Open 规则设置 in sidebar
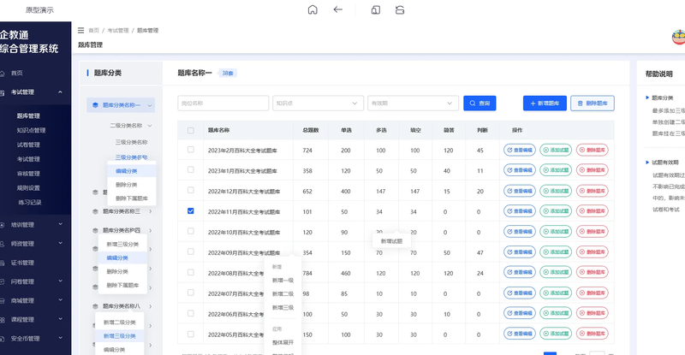Viewport: 685px width, 355px height. click(28, 187)
